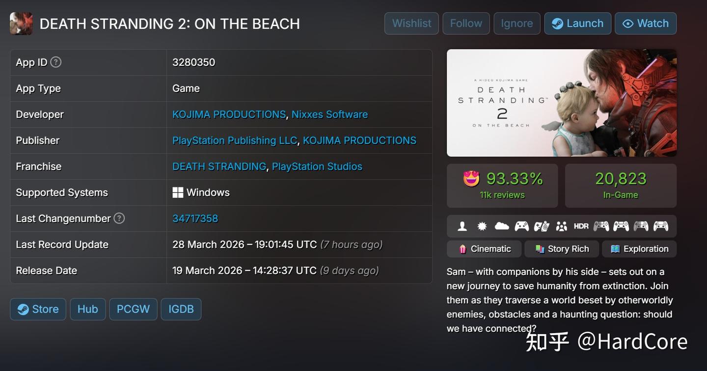Open the IGDB link button
Image resolution: width=707 pixels, height=371 pixels.
(x=181, y=309)
